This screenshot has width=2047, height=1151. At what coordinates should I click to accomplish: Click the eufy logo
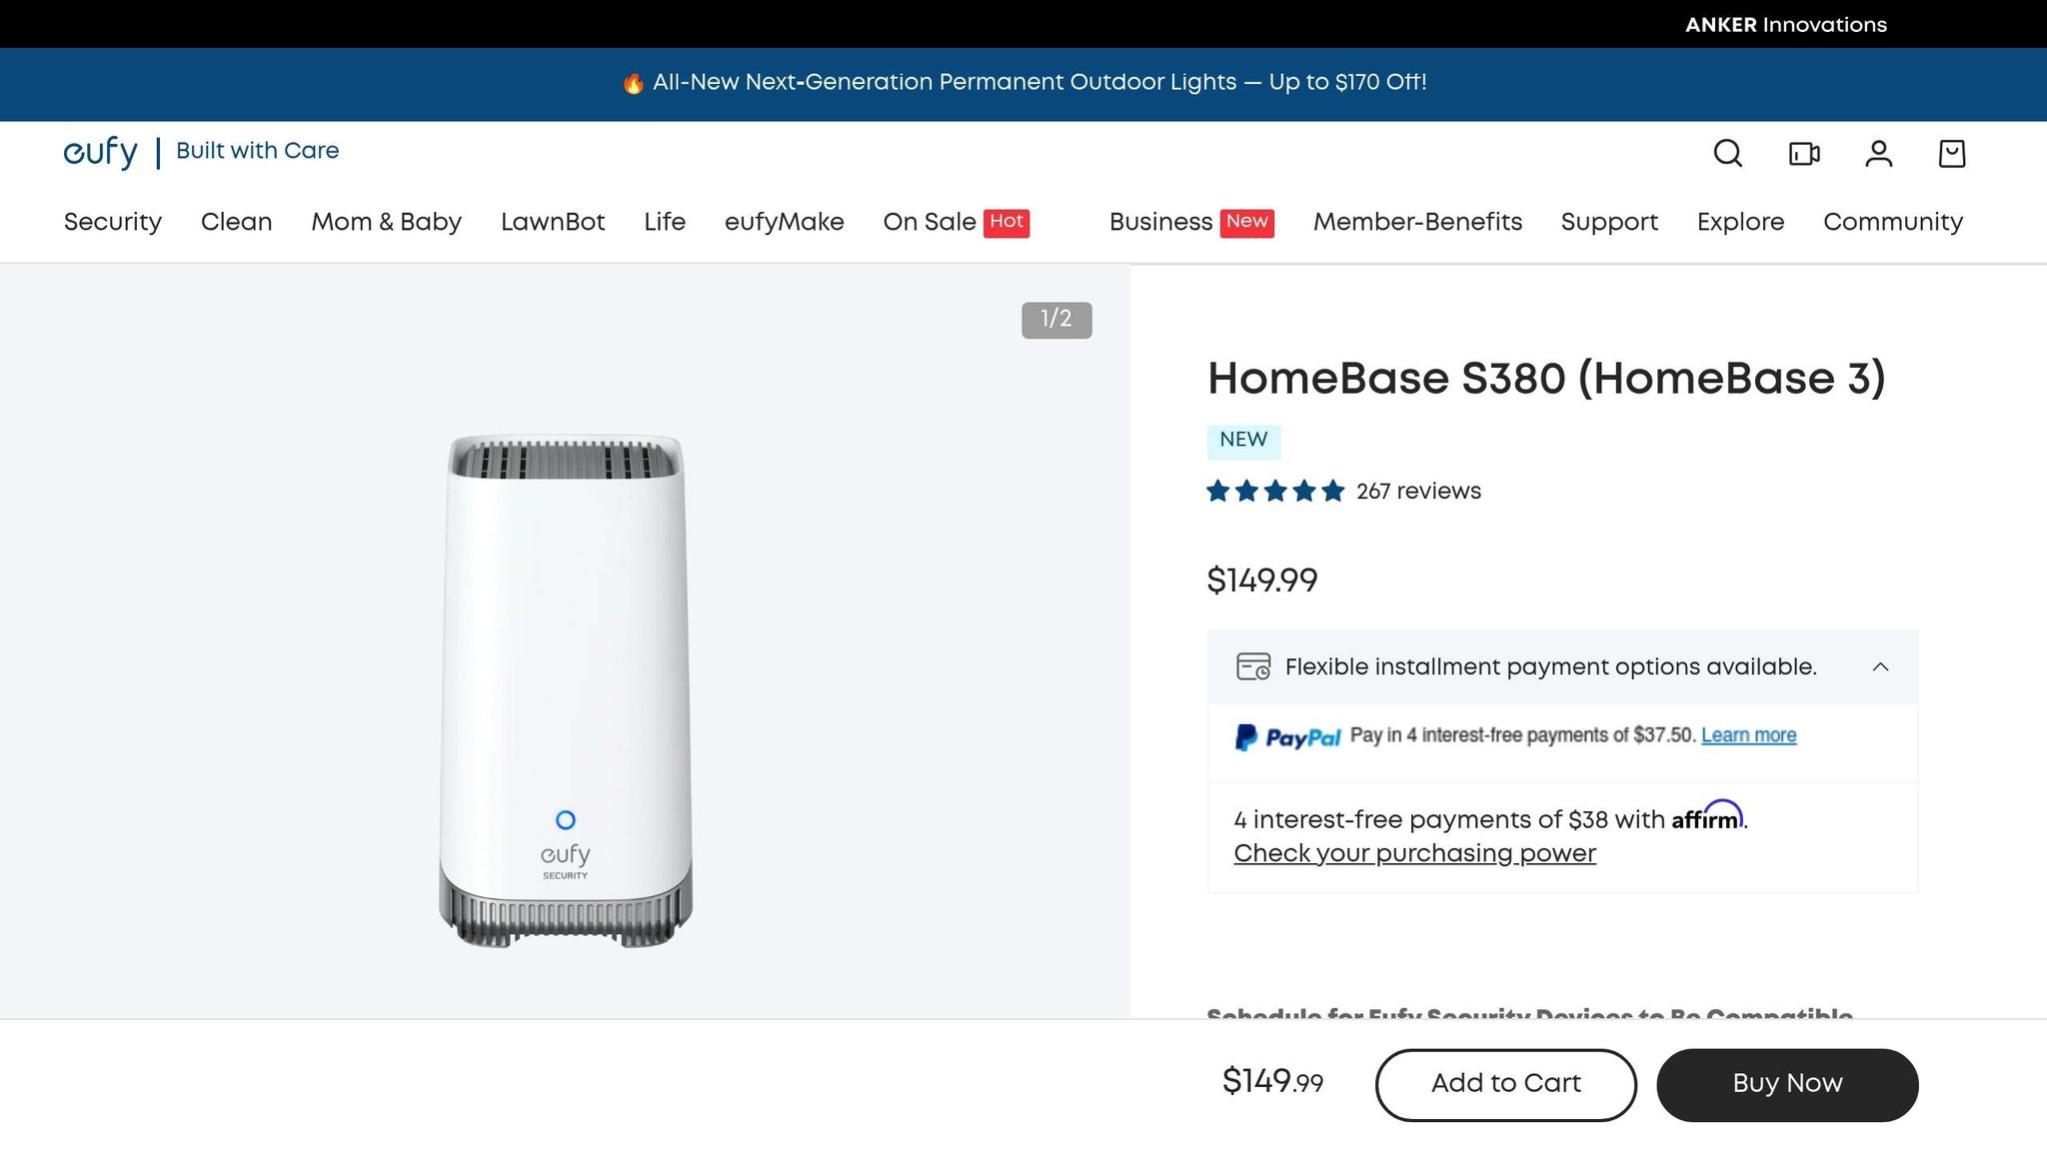101,152
